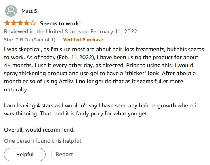Click the second orange rating star

14,23
